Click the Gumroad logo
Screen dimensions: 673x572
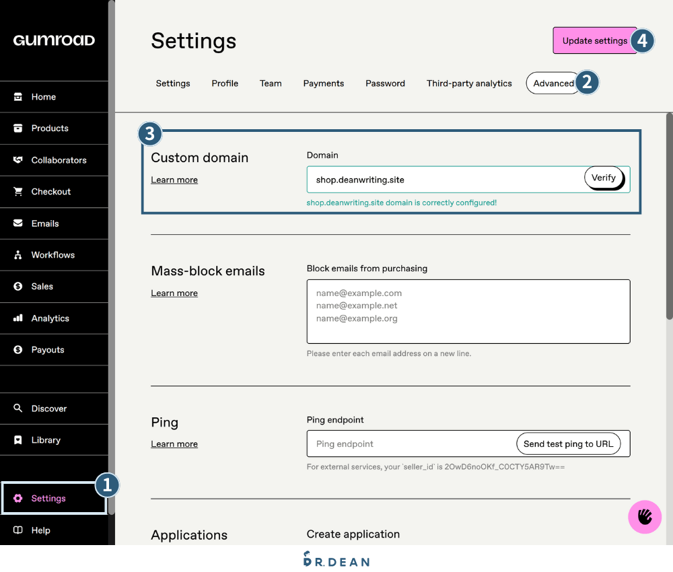(54, 40)
